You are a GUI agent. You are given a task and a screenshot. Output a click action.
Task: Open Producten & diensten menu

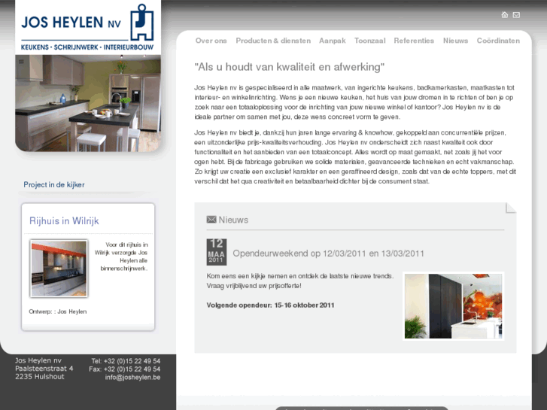pyautogui.click(x=273, y=41)
